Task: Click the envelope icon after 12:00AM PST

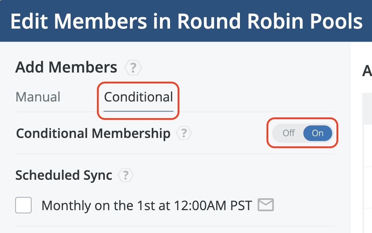Action: pyautogui.click(x=266, y=205)
